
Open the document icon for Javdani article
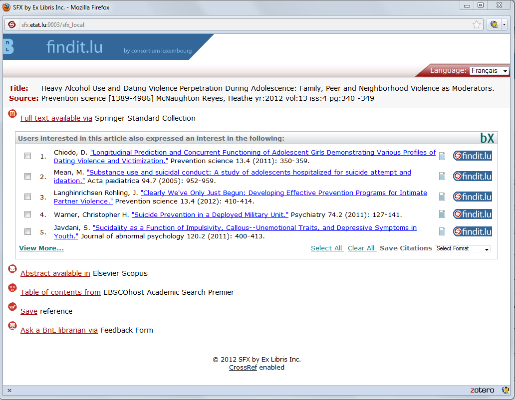coord(442,231)
